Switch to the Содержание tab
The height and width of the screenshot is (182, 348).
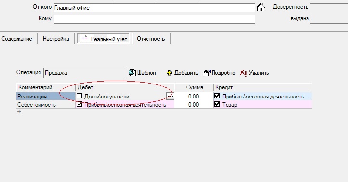17,39
